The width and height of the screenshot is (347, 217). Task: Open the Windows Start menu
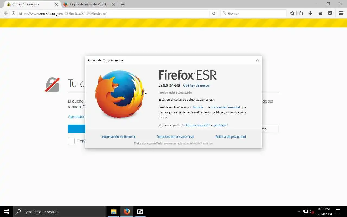pos(7,212)
